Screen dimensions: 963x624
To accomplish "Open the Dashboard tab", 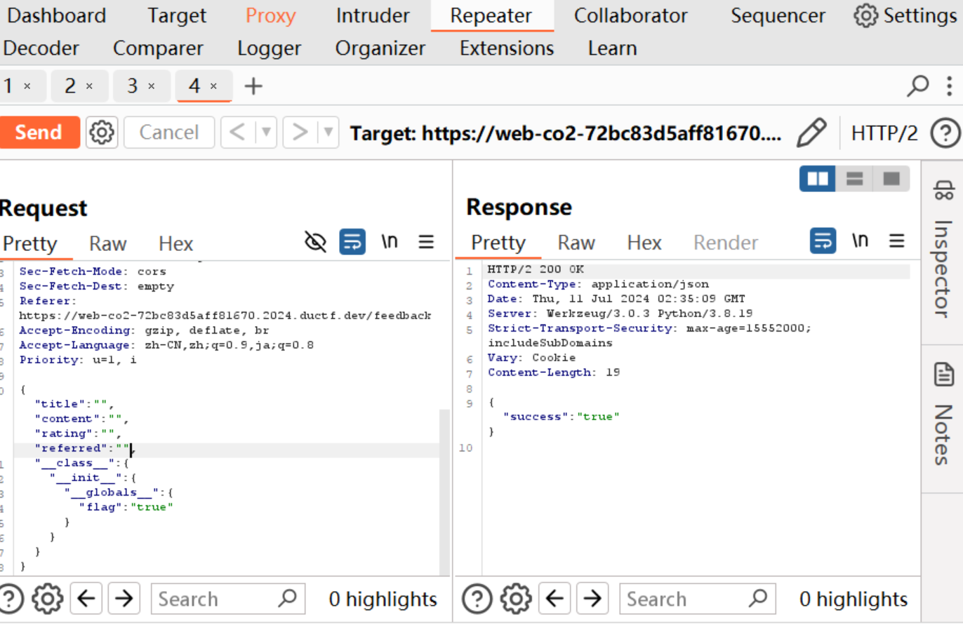I will coord(55,15).
